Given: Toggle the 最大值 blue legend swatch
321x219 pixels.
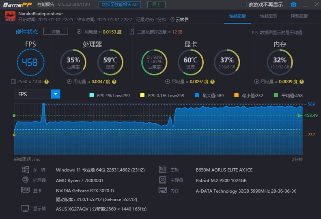Looking at the screenshot, I should [x=197, y=95].
